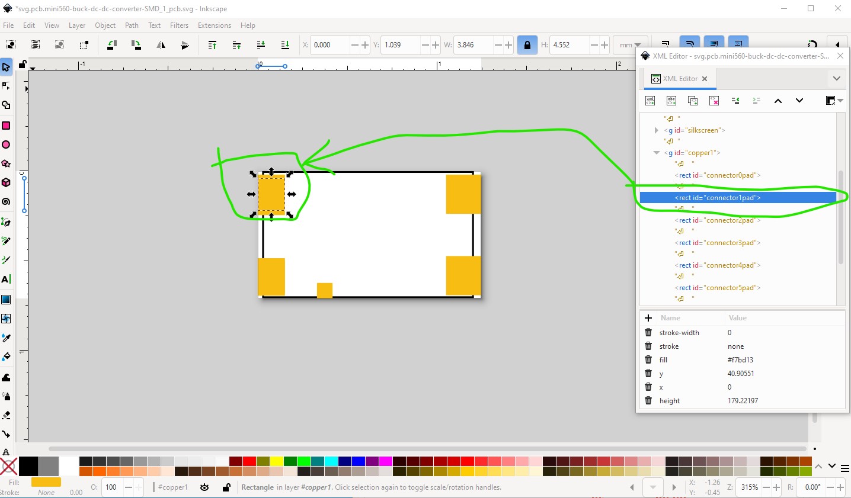The height and width of the screenshot is (498, 851).
Task: Expand the silkscreen group node
Action: [656, 130]
